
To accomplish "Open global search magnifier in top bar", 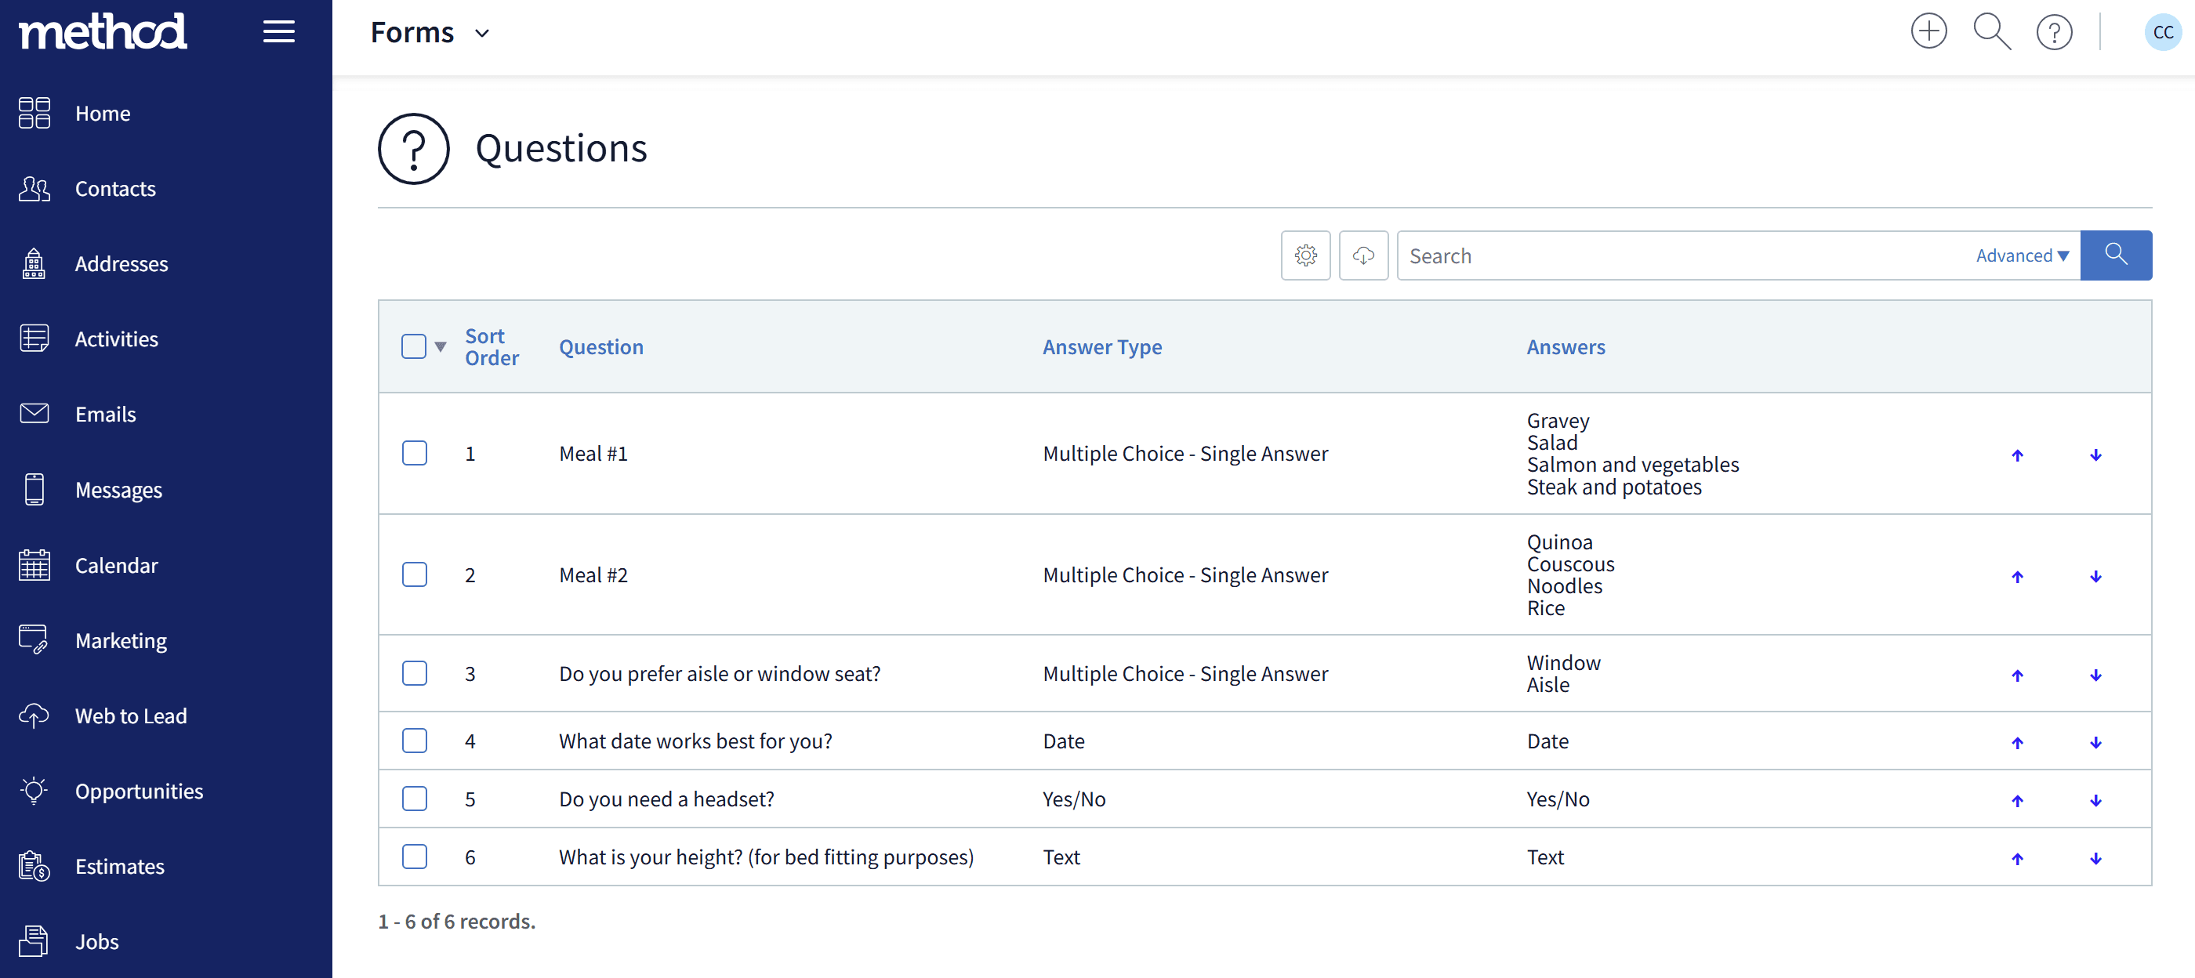I will pos(1991,31).
